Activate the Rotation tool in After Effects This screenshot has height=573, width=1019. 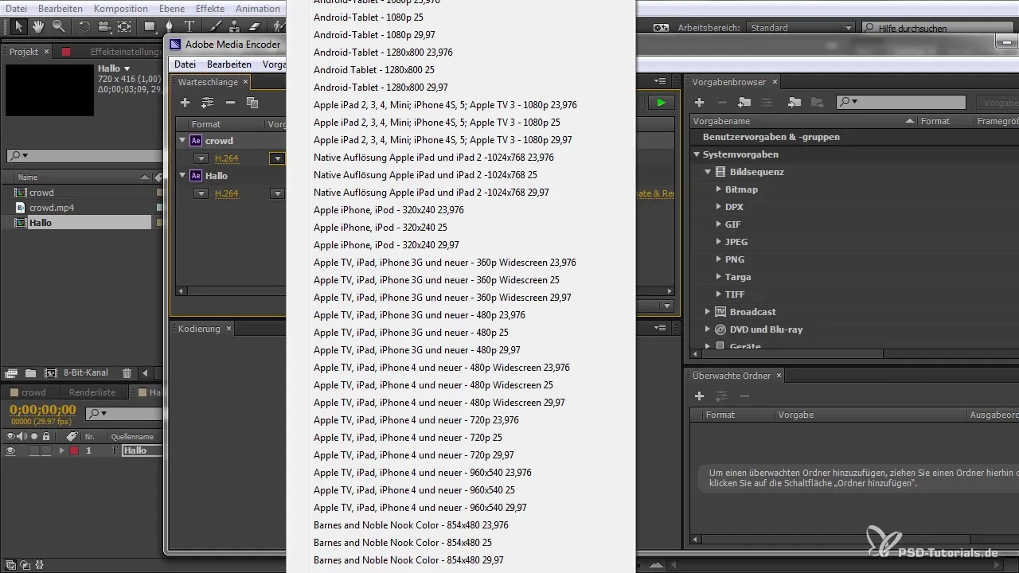pos(84,27)
